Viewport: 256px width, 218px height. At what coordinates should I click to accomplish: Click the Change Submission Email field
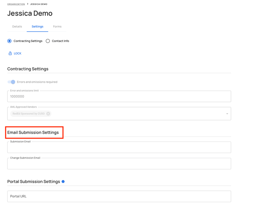coord(119,163)
